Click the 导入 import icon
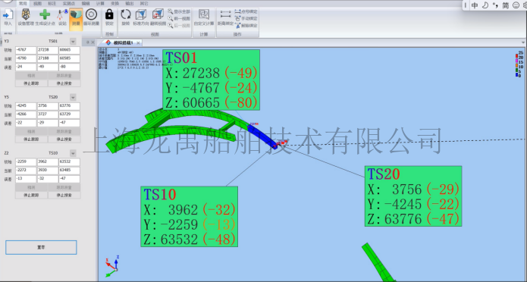 coord(8,17)
